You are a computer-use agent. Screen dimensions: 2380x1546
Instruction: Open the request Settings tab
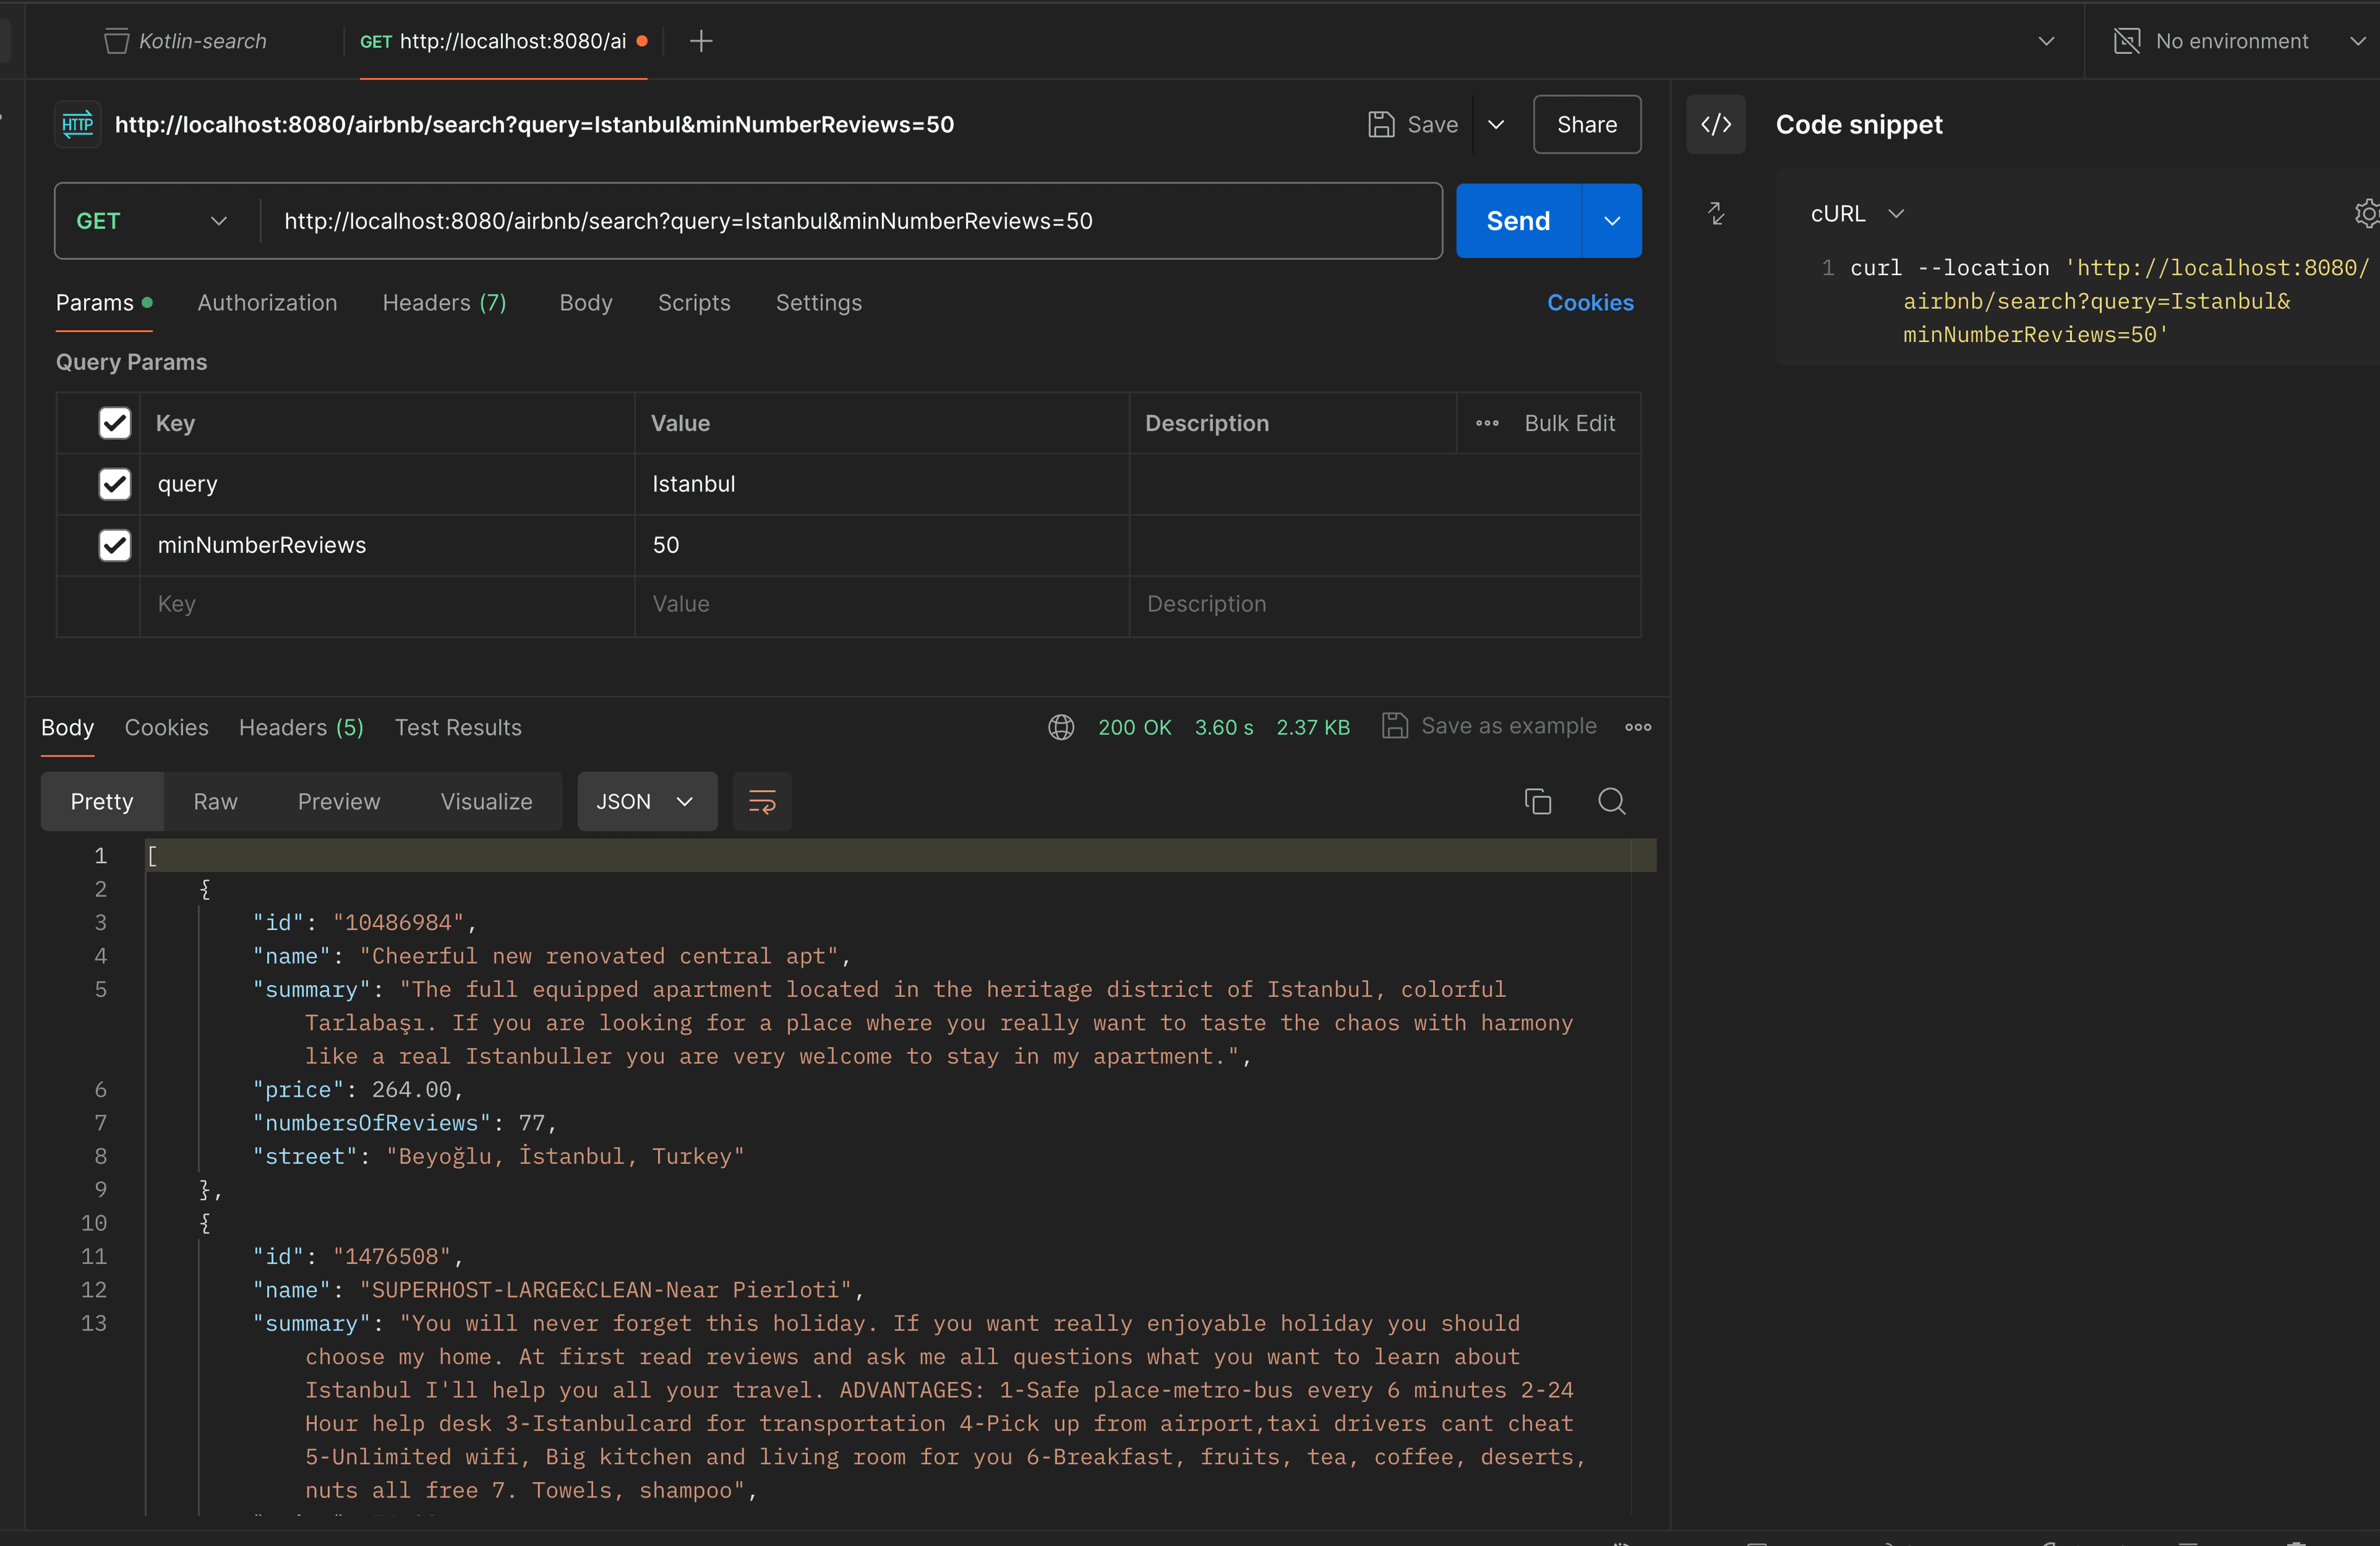point(819,302)
